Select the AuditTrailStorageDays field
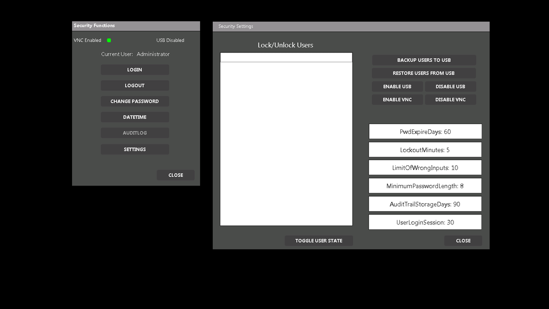Image resolution: width=549 pixels, height=309 pixels. point(425,204)
